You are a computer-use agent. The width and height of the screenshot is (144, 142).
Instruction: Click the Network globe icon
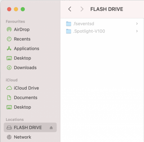pos(9,137)
